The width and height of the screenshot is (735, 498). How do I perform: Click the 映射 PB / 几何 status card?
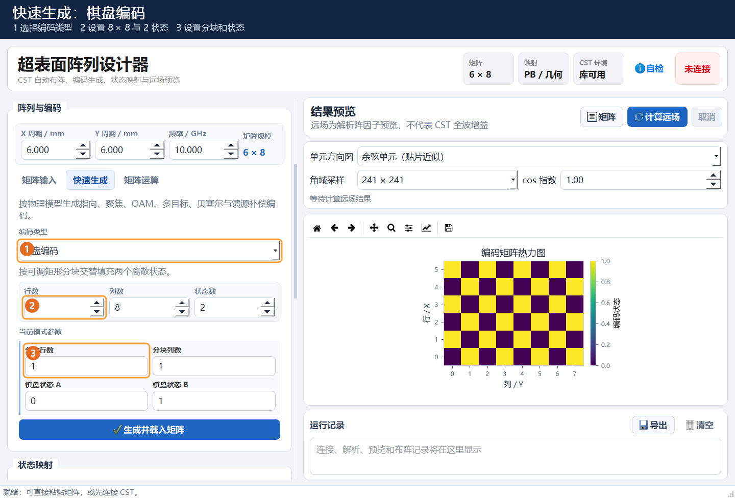click(543, 68)
